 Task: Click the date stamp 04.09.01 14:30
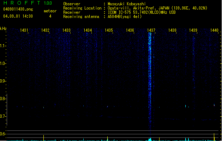tap(18, 16)
